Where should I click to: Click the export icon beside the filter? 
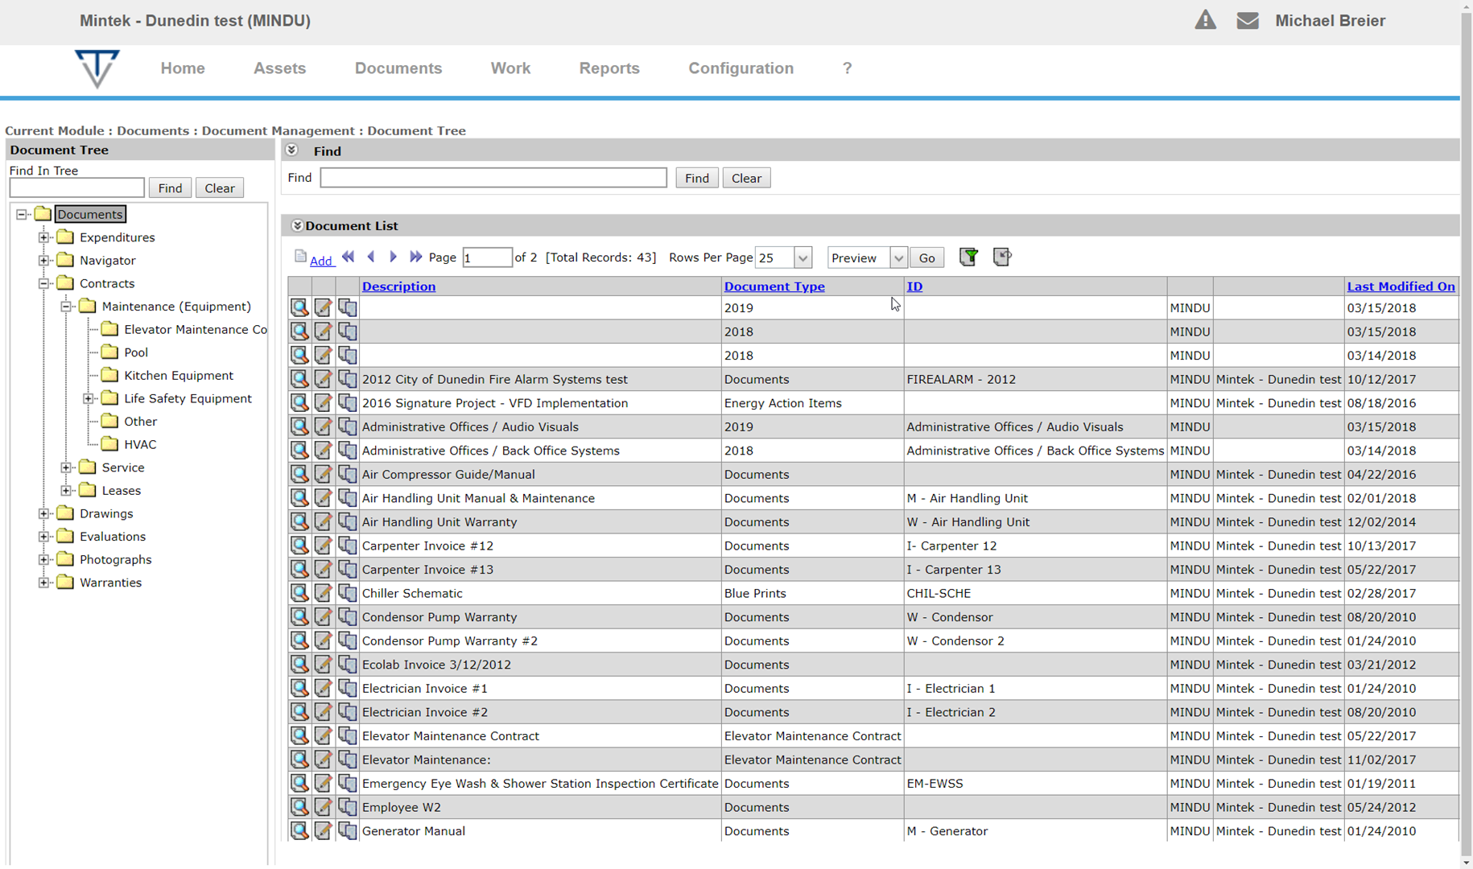pos(1002,257)
